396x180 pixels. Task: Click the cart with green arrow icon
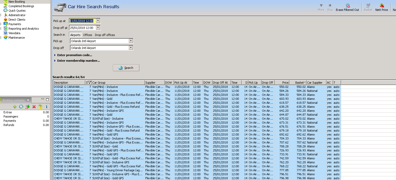pyautogui.click(x=28, y=107)
